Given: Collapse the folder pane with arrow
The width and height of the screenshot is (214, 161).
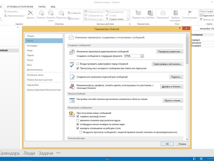Looking at the screenshot, I should click(18, 27).
